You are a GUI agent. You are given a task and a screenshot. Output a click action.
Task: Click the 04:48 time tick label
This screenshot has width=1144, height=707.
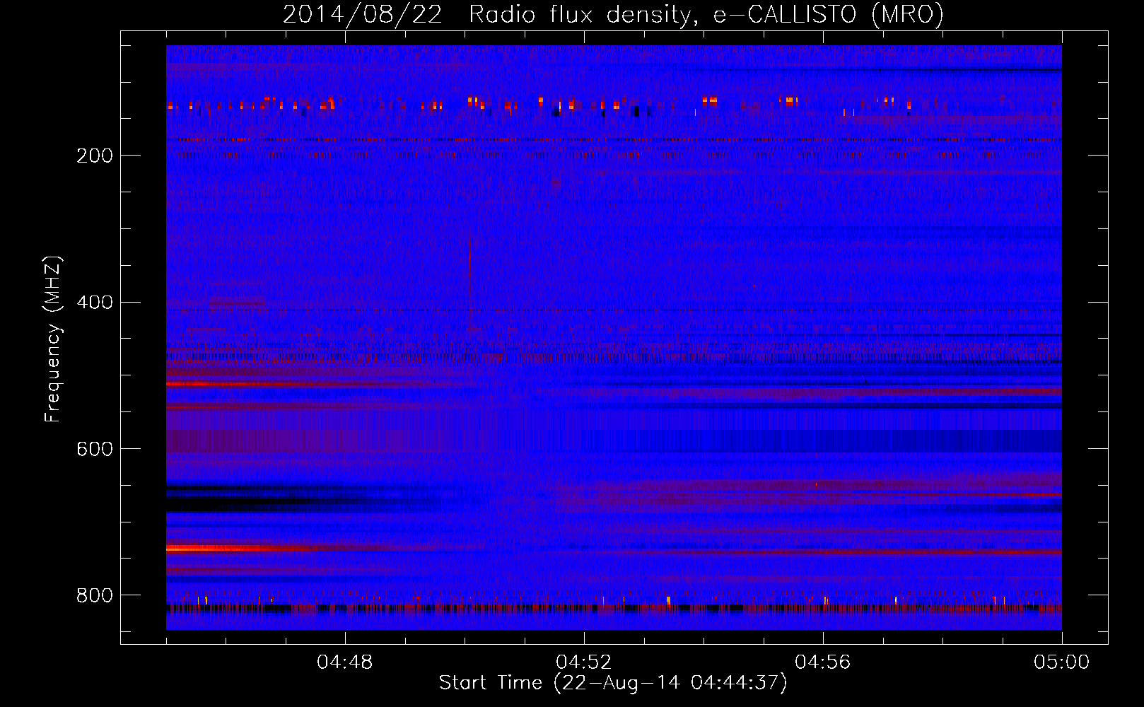345,662
